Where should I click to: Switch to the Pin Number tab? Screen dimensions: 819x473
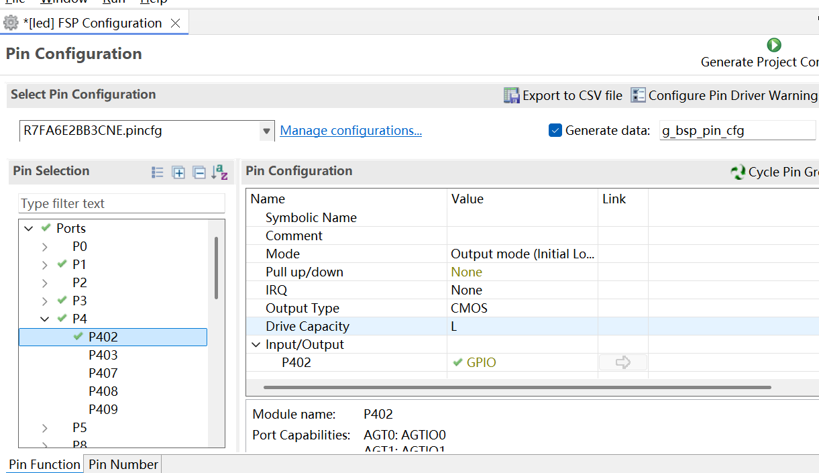[123, 464]
